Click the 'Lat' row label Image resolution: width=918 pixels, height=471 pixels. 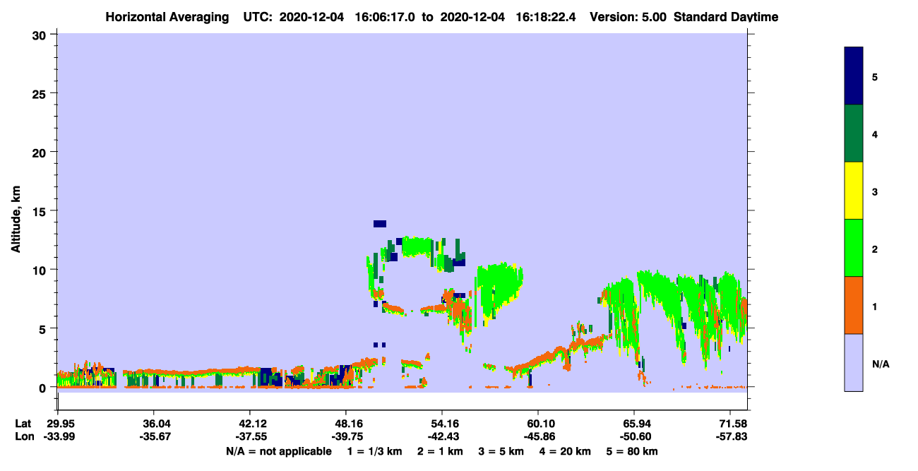pyautogui.click(x=23, y=423)
